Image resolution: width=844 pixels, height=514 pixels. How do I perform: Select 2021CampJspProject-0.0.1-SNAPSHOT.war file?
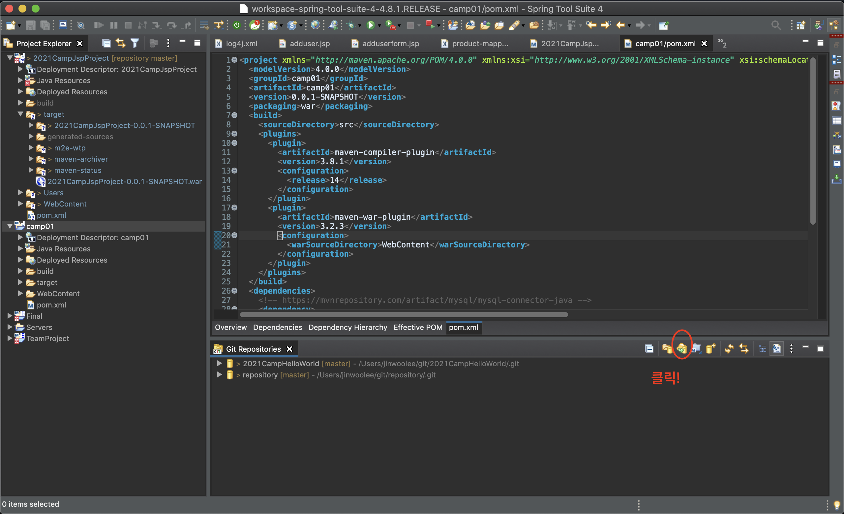coord(124,181)
